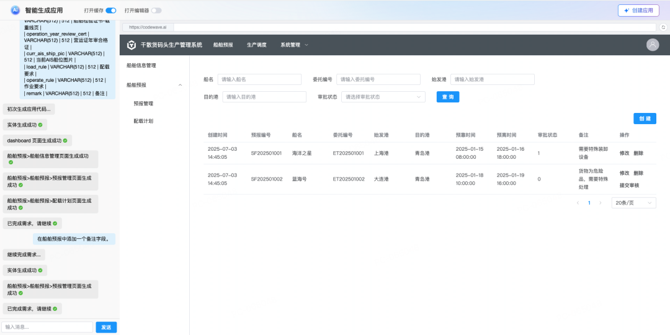Click the 审批状态 column header
Screen dimensions: 670x335
pos(547,135)
